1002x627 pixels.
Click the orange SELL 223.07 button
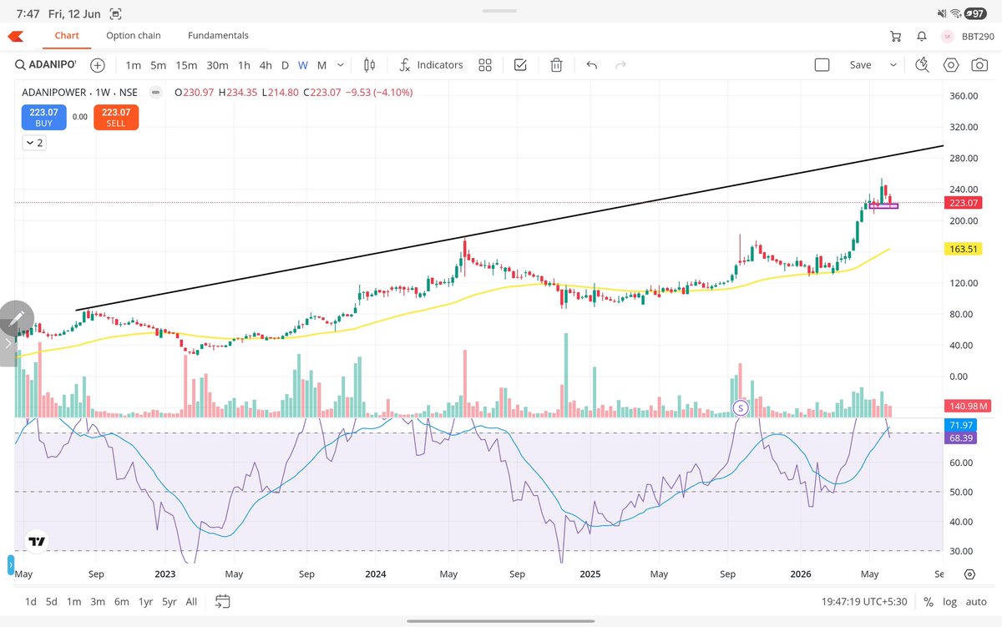[116, 118]
